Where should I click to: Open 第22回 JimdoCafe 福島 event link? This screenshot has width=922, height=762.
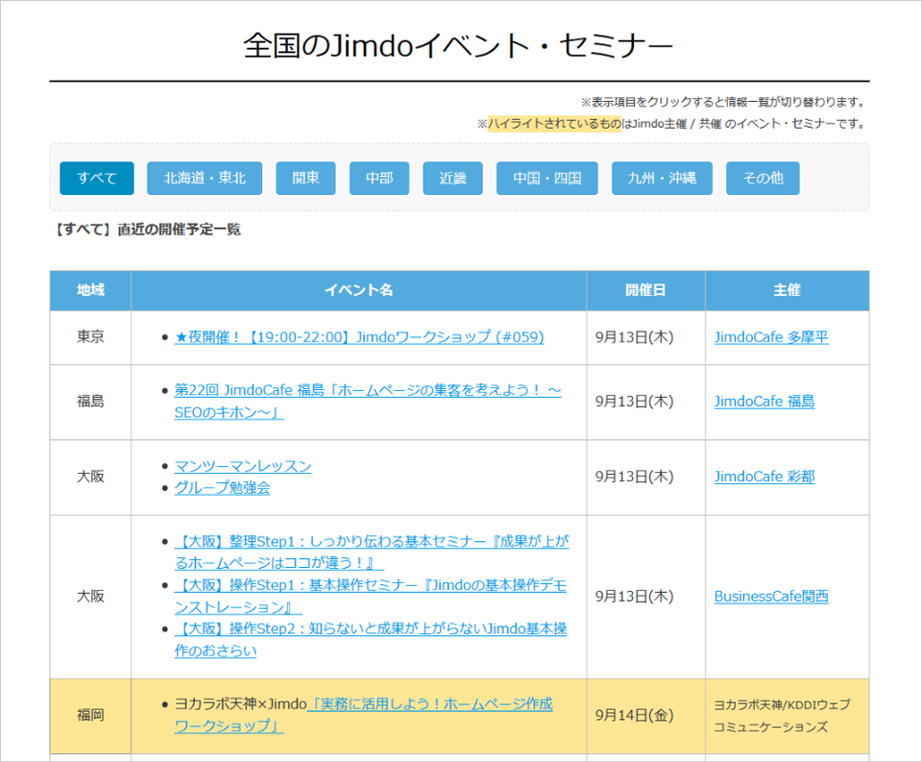(368, 402)
